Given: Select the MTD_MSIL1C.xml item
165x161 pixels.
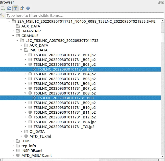Looking at the screenshot, I should pos(36,155).
